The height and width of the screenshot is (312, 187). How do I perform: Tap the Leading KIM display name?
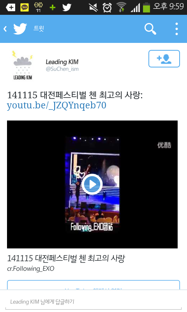[x=62, y=62]
